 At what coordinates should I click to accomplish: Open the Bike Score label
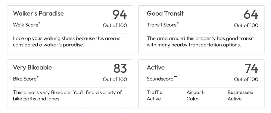pyautogui.click(x=26, y=79)
